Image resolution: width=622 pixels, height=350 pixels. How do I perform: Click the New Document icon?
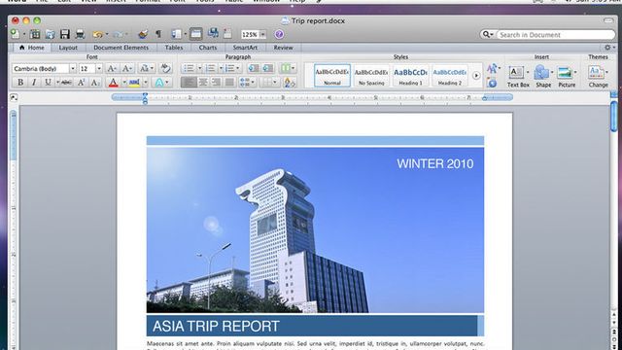click(16, 34)
